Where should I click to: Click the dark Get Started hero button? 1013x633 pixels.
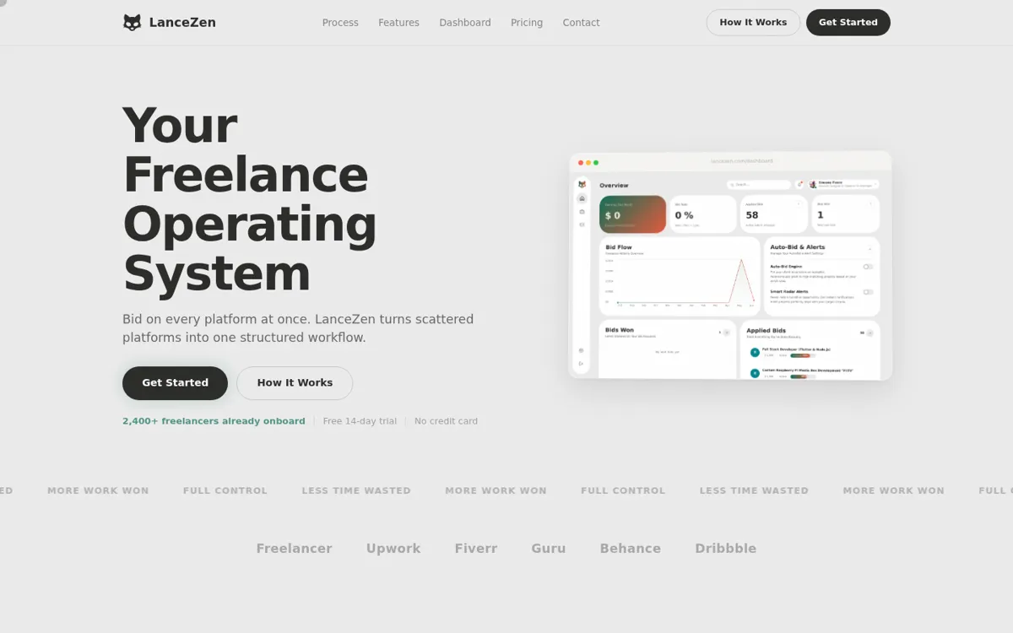tap(175, 383)
